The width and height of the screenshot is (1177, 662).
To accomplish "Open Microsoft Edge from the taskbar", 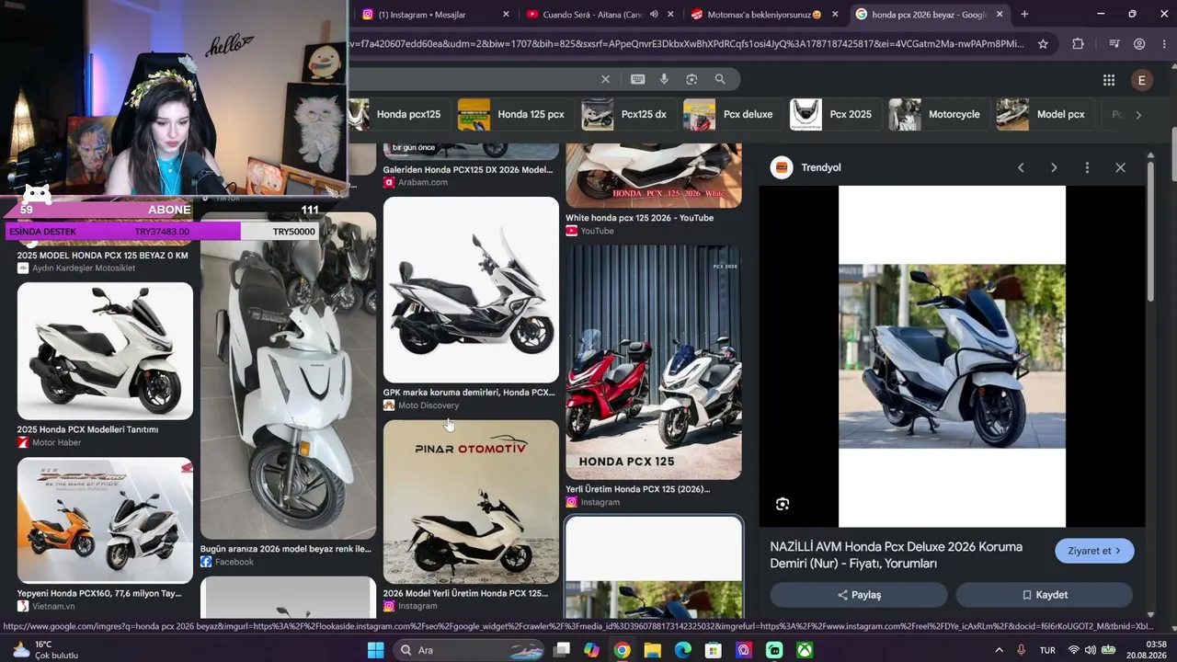I will (682, 650).
